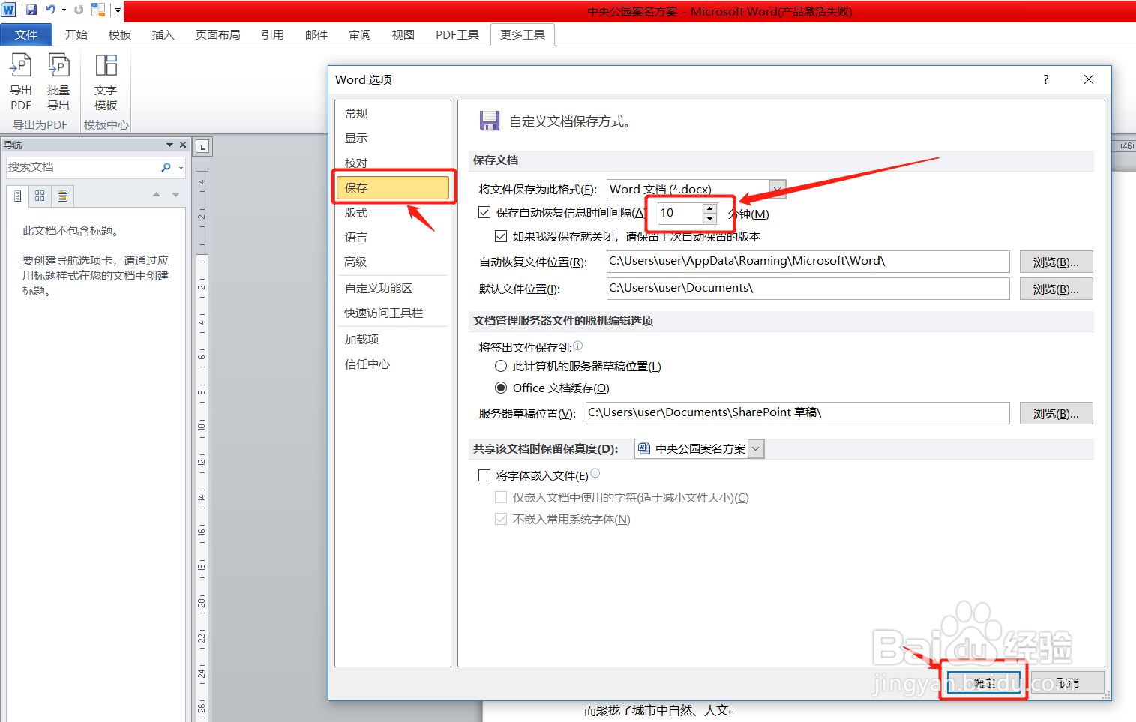Open search options dropdown beside magnifier

tap(181, 168)
